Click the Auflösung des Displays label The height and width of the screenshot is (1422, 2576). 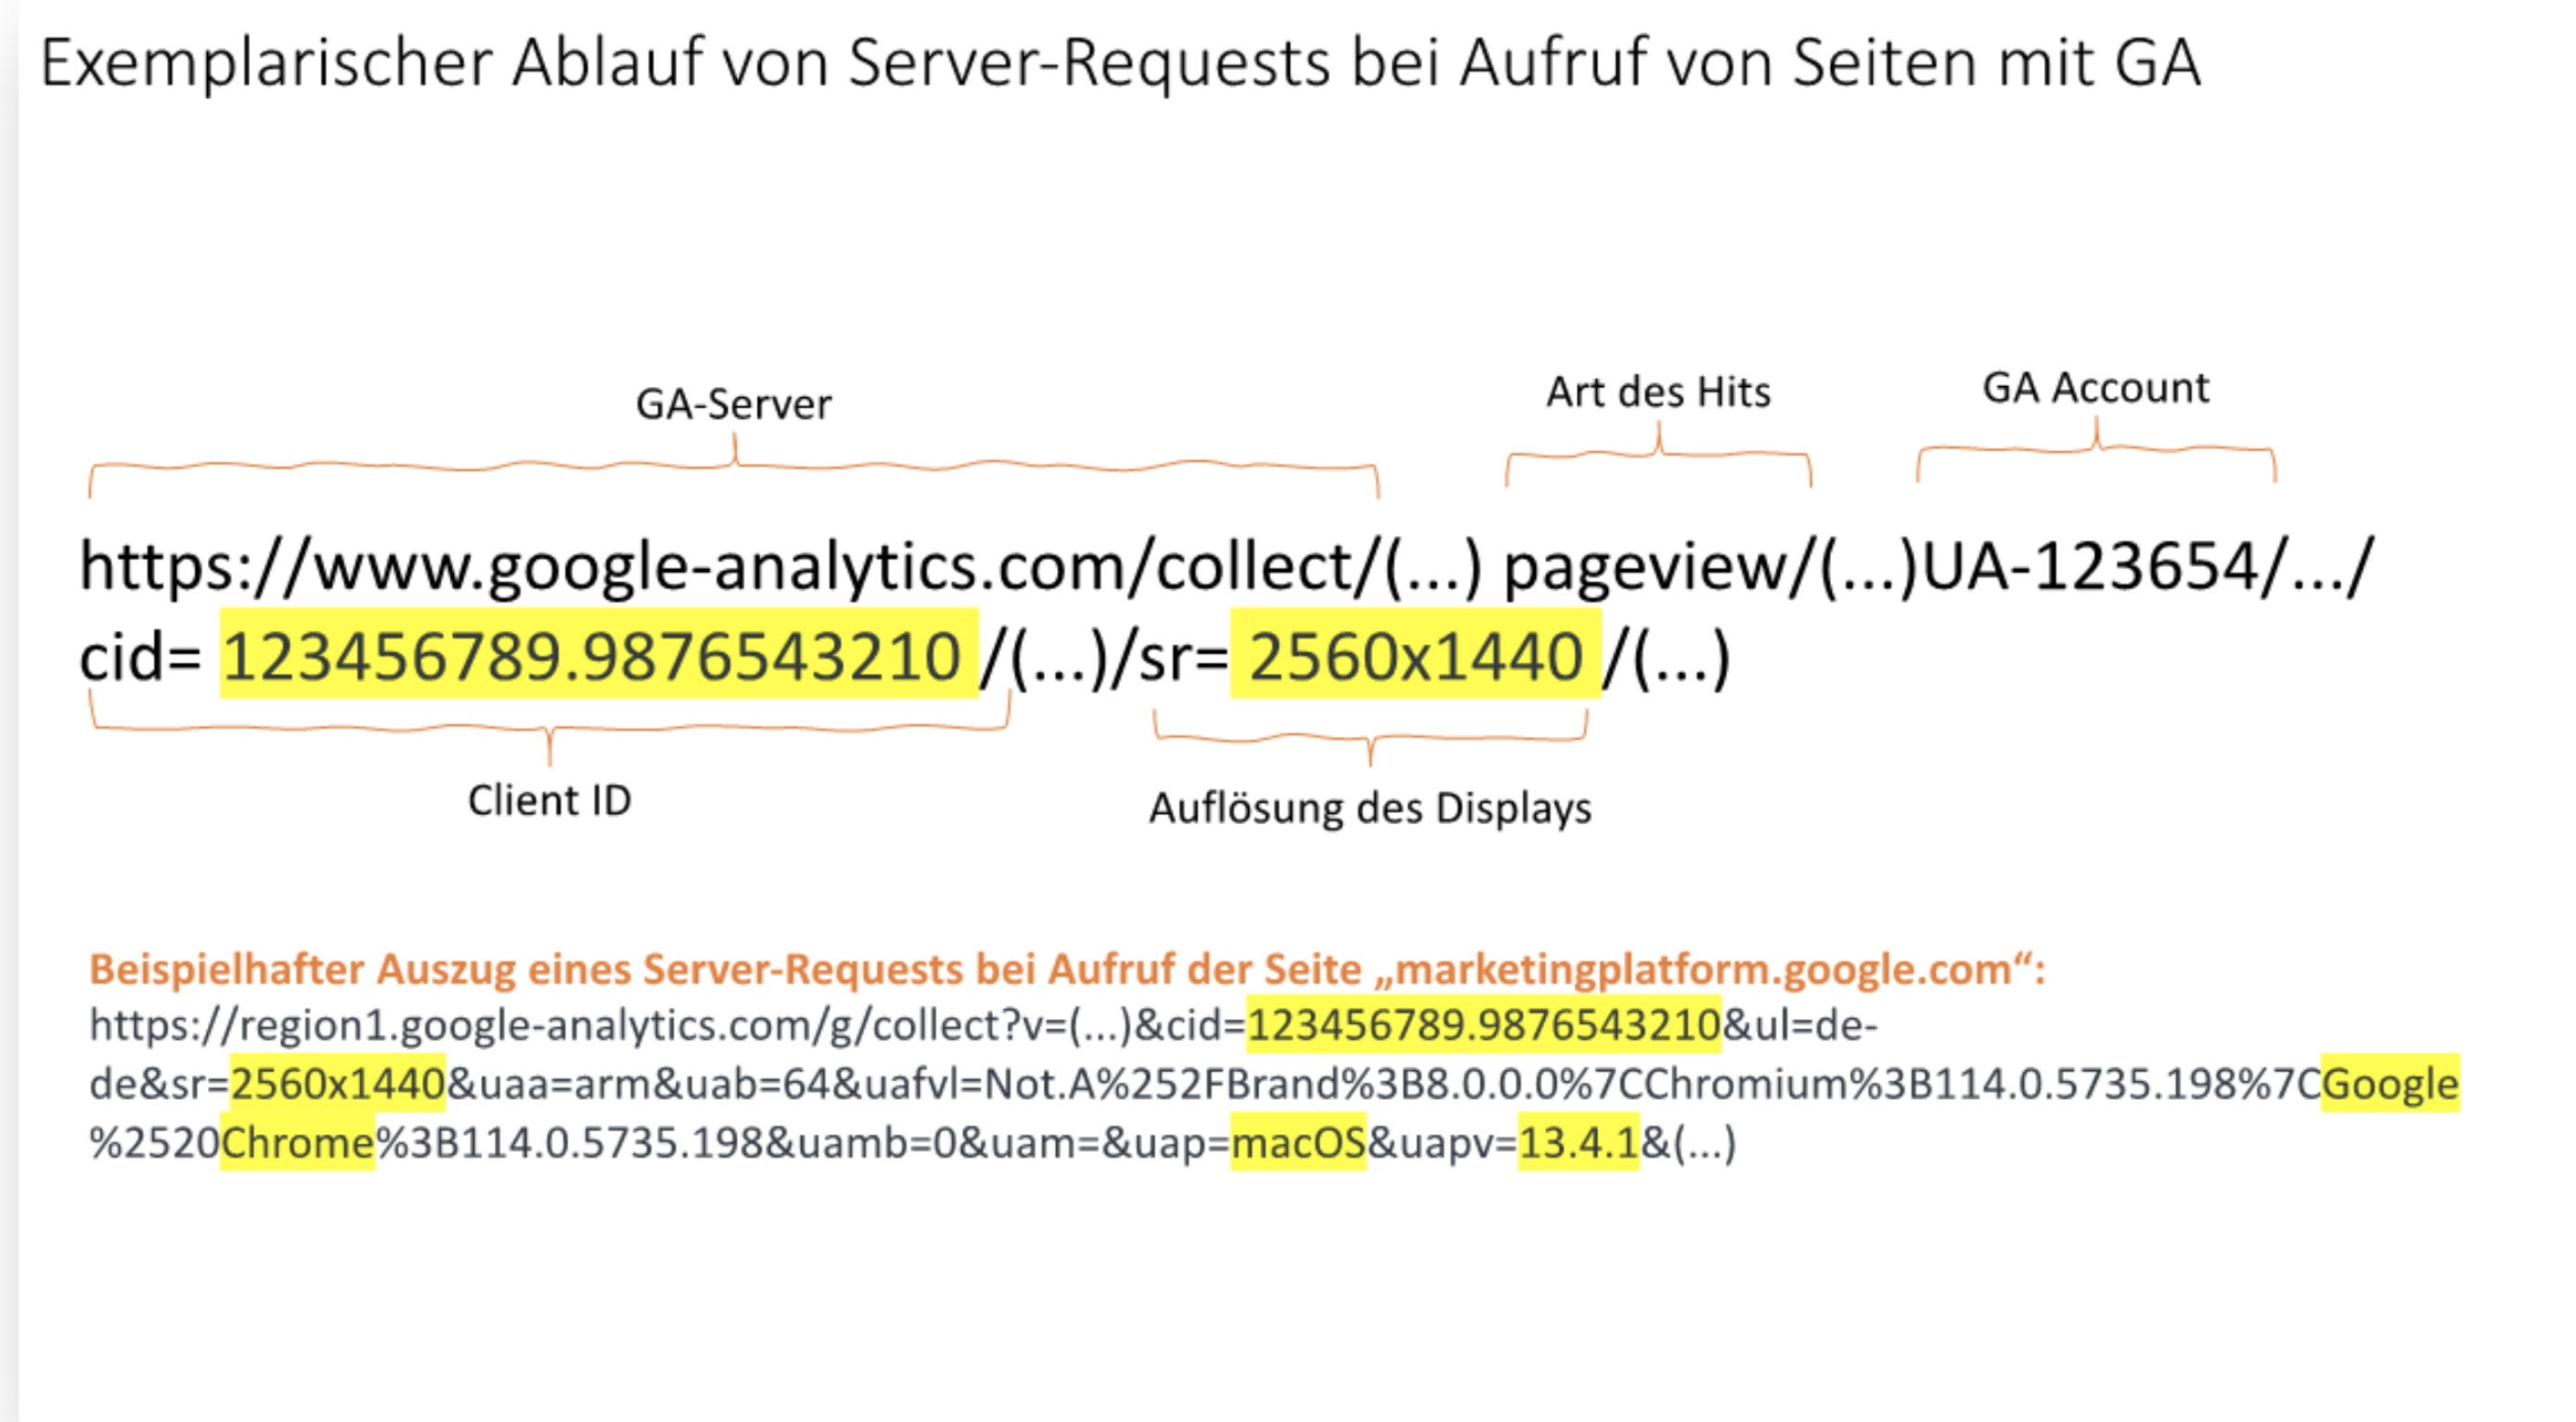coord(1369,808)
